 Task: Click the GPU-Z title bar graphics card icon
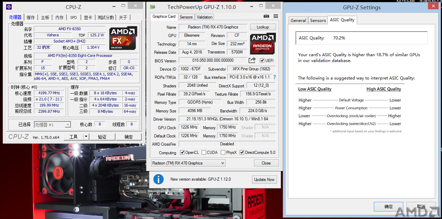click(153, 7)
